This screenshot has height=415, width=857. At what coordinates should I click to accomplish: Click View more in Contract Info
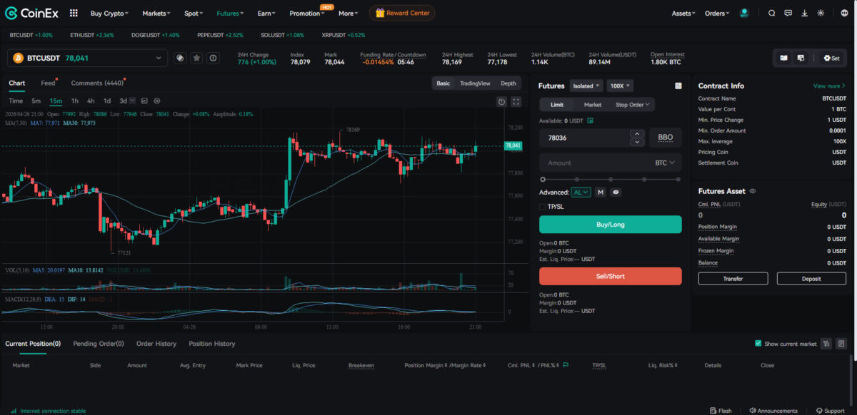pos(829,86)
